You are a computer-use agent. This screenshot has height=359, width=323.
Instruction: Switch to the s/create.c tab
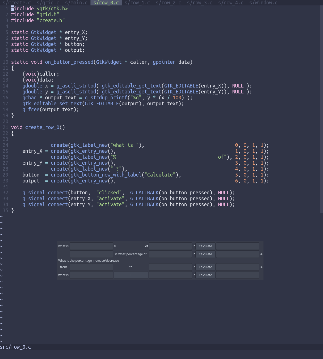(17, 3)
